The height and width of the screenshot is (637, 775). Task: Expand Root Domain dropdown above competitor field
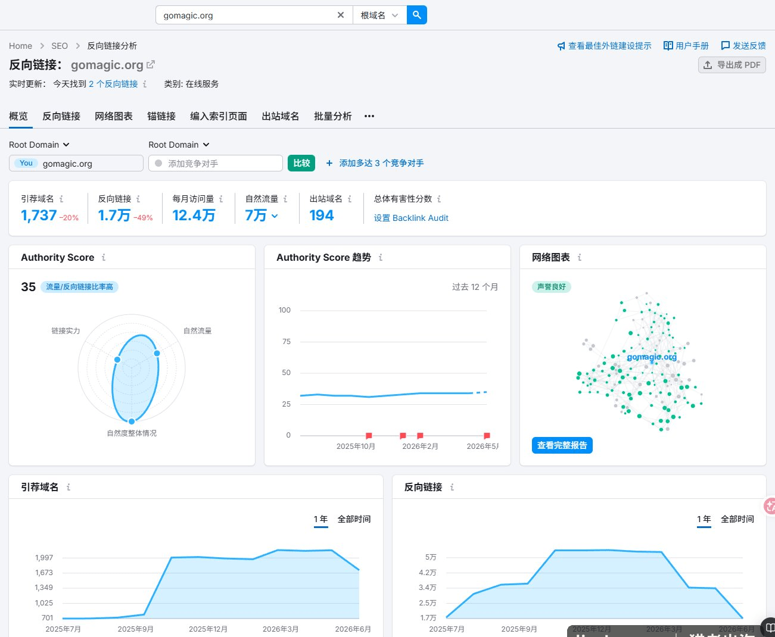(179, 145)
